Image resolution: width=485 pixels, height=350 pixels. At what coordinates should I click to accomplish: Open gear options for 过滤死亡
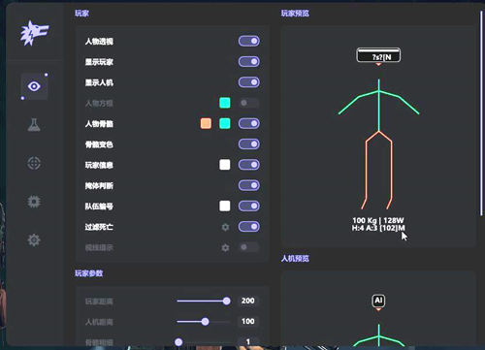click(225, 227)
